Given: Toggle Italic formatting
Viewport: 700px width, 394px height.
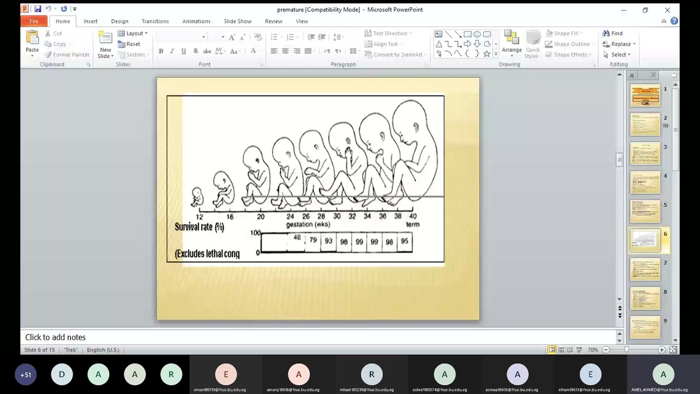Looking at the screenshot, I should click(x=172, y=51).
